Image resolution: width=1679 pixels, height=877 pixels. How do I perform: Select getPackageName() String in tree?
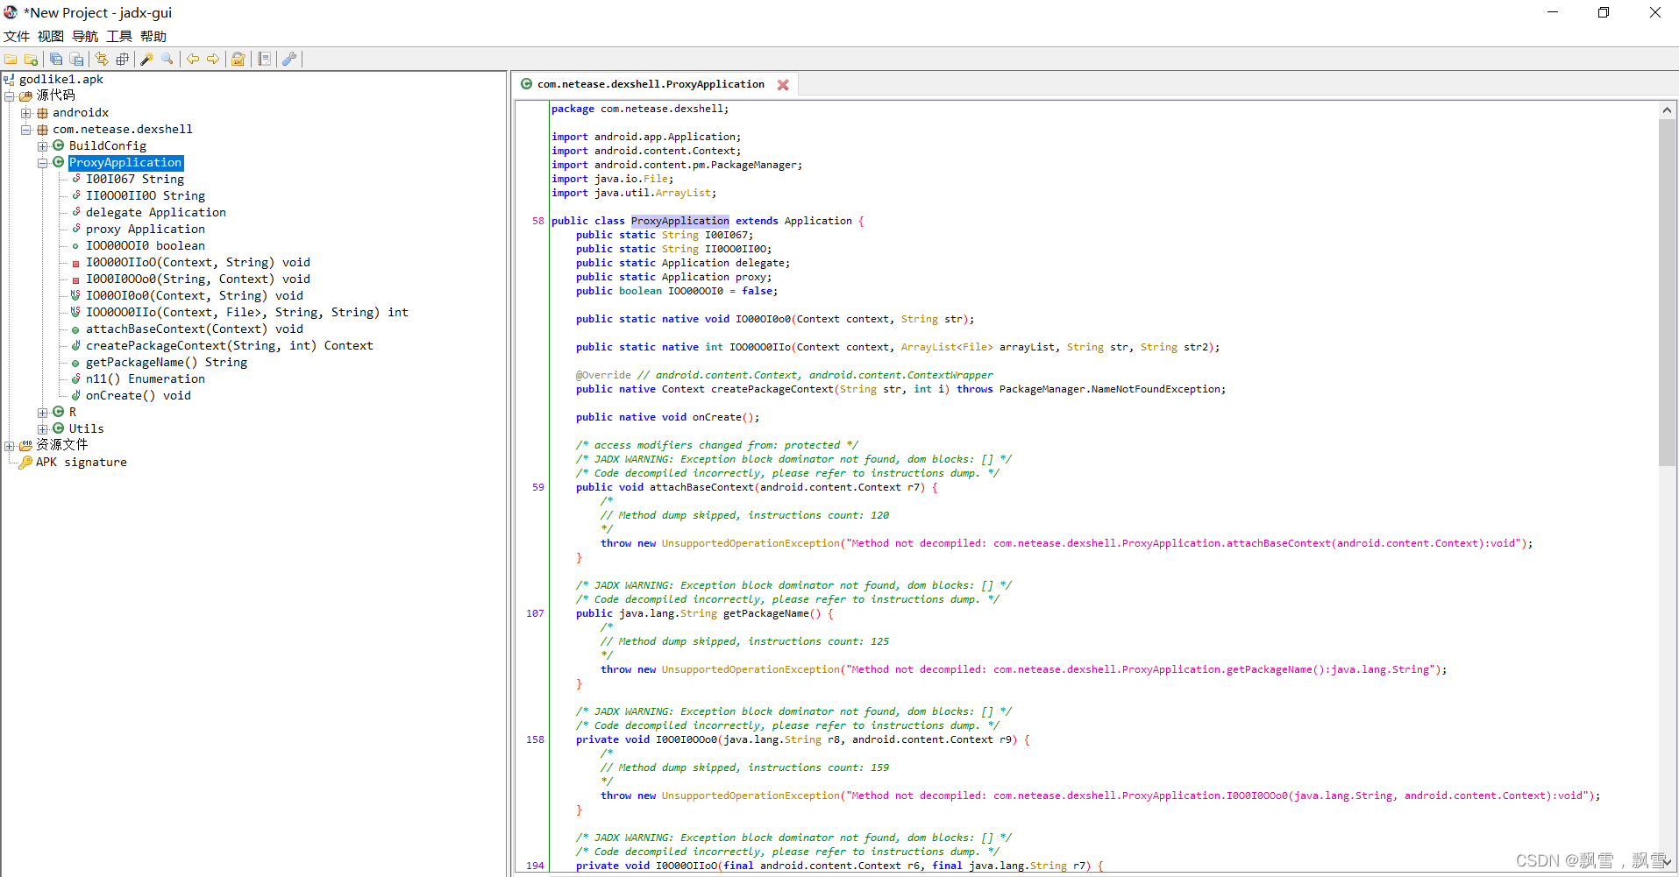167,363
